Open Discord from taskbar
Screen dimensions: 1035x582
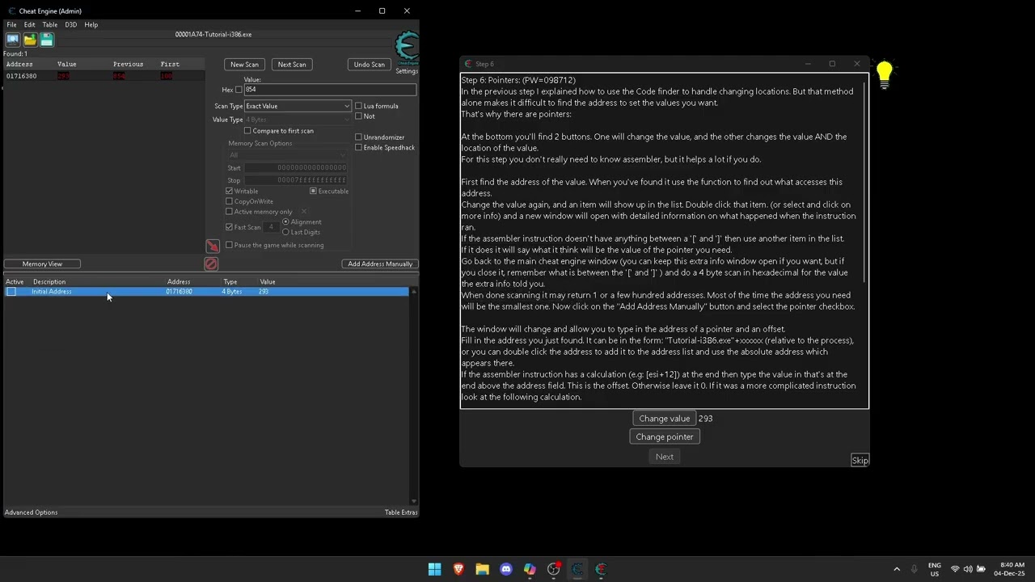[506, 569]
